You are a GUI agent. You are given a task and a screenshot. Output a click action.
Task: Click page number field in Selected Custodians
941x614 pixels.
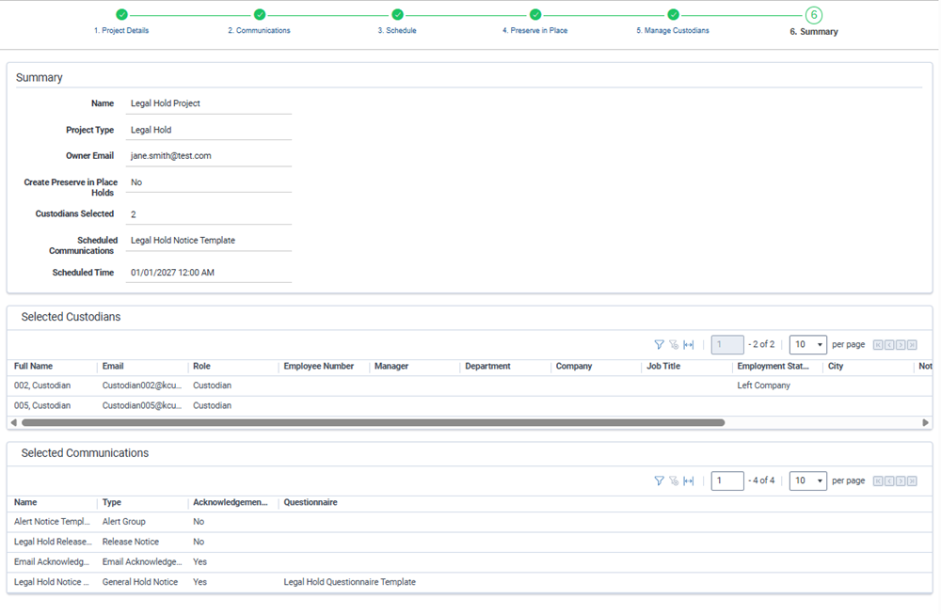(x=727, y=345)
